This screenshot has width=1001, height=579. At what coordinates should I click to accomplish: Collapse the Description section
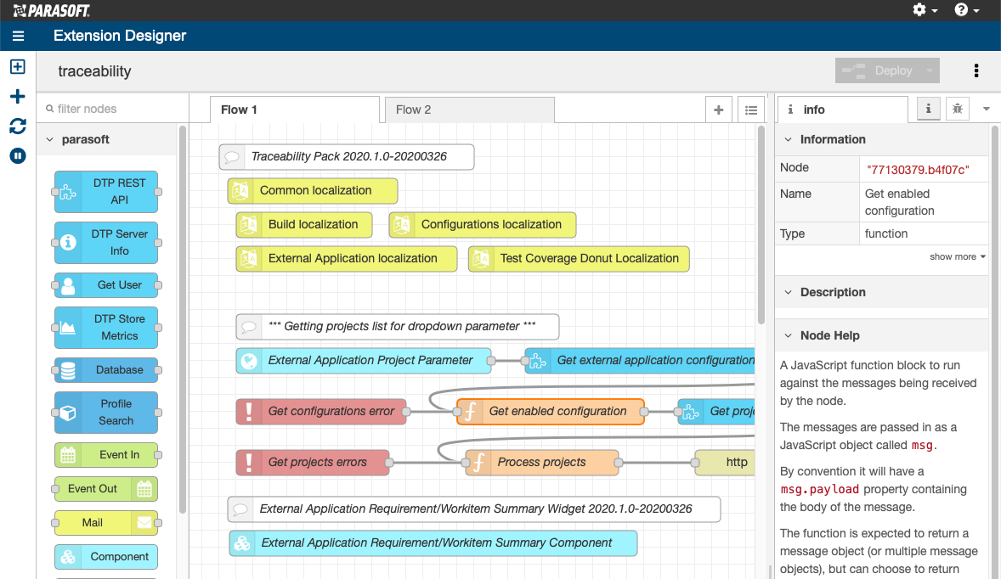coord(788,292)
